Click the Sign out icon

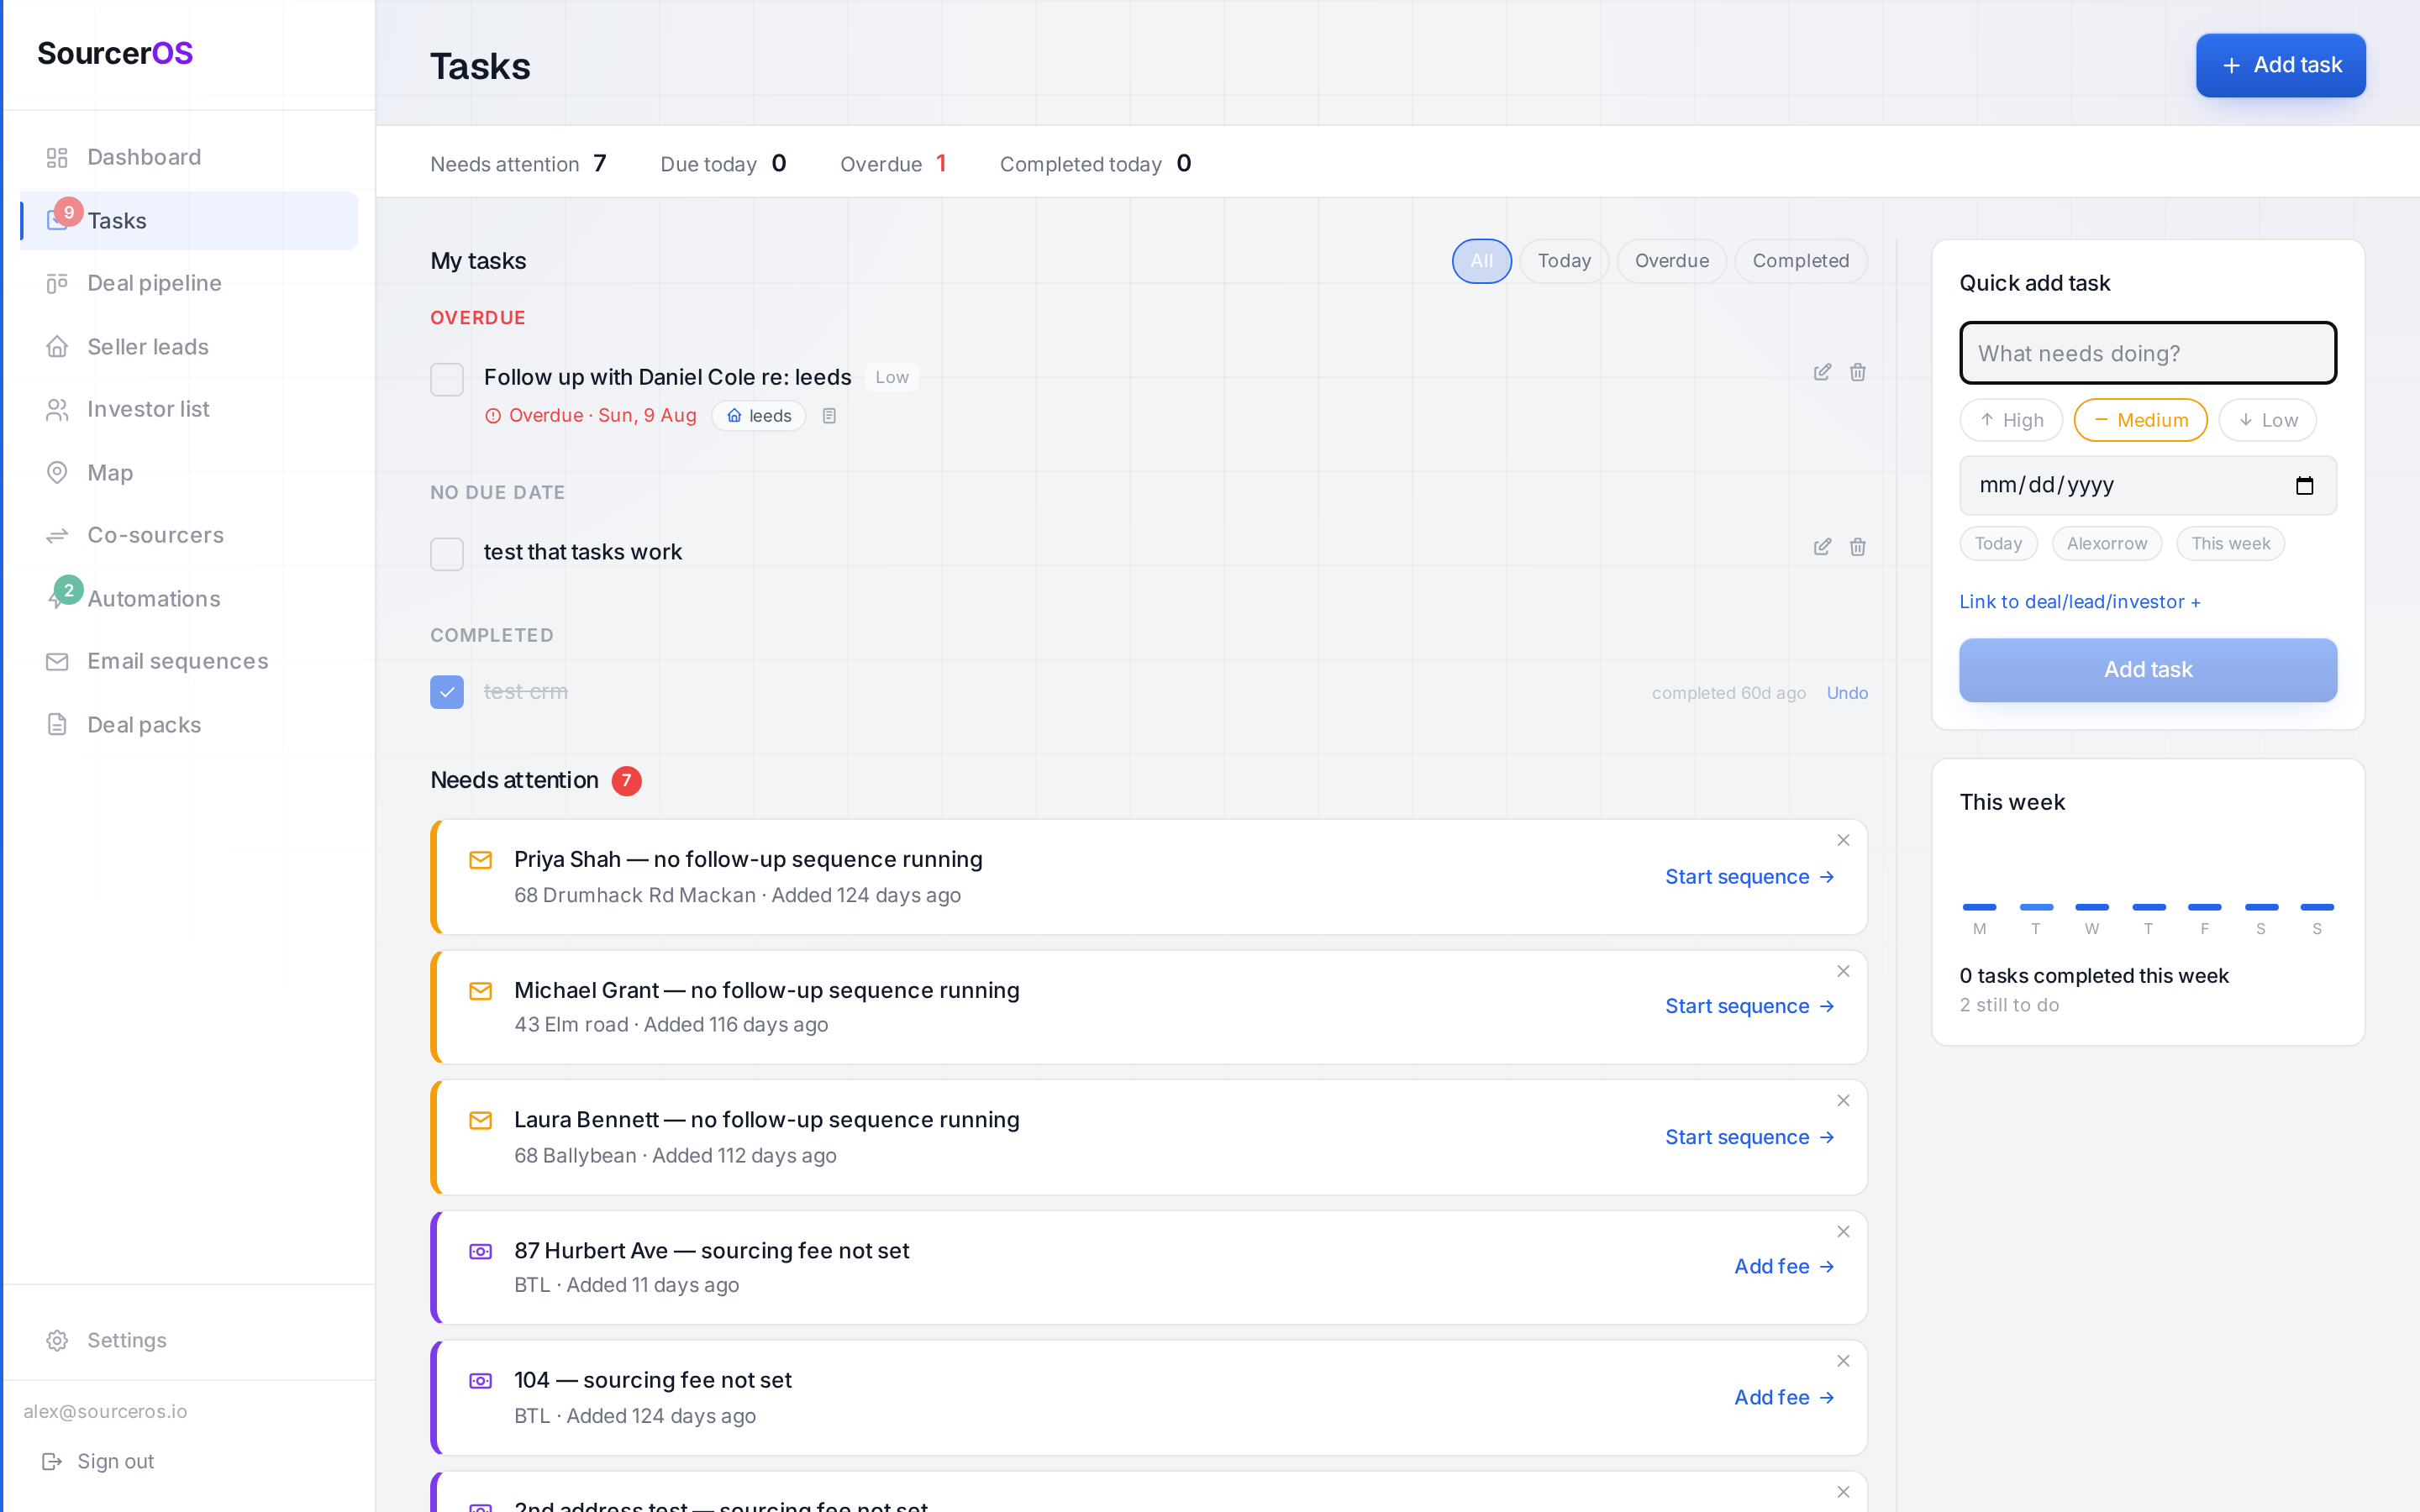click(52, 1461)
